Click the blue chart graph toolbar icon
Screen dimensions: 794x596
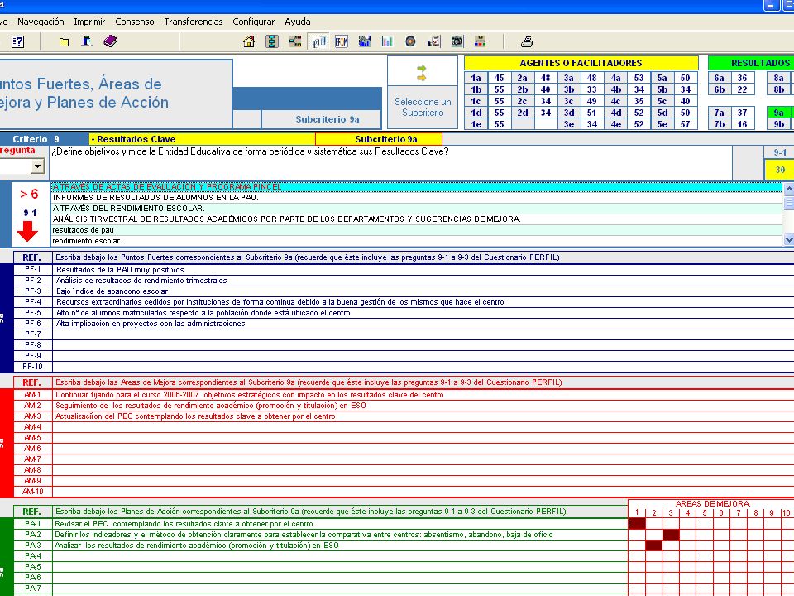point(365,41)
